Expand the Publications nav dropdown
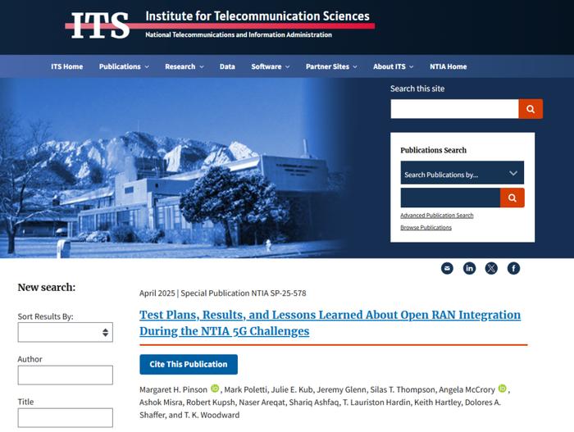The height and width of the screenshot is (432, 574). pyautogui.click(x=124, y=66)
